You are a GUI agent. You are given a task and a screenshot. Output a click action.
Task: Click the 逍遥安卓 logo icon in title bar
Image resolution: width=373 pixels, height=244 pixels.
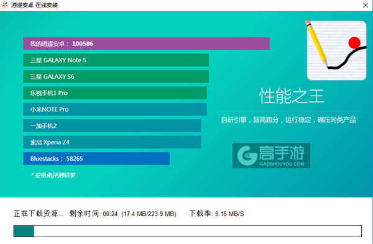pyautogui.click(x=5, y=5)
